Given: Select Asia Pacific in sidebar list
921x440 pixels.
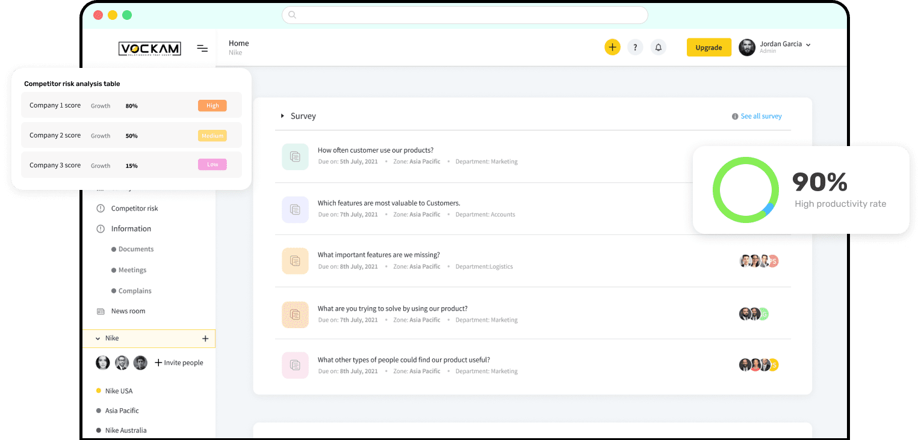Looking at the screenshot, I should click(x=122, y=411).
